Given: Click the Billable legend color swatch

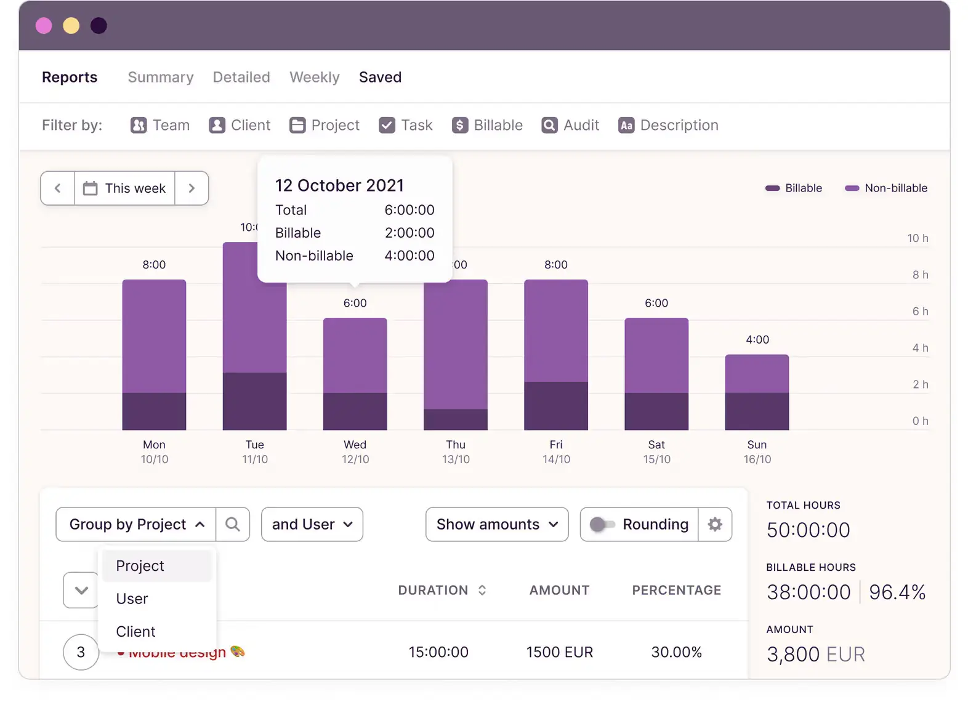Looking at the screenshot, I should coord(772,188).
